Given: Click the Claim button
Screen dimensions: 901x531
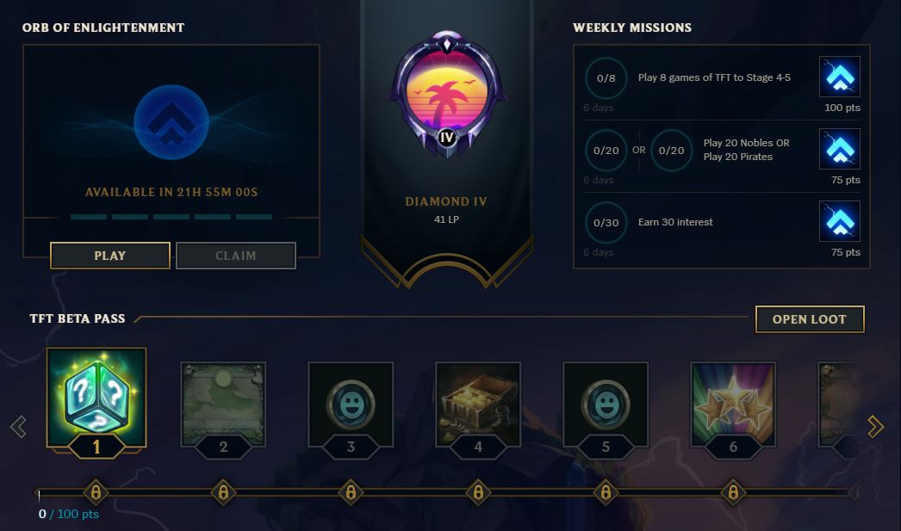Looking at the screenshot, I should click(x=236, y=256).
